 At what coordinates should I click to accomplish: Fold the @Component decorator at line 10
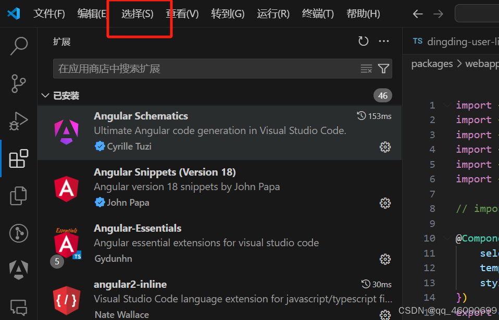pos(446,238)
